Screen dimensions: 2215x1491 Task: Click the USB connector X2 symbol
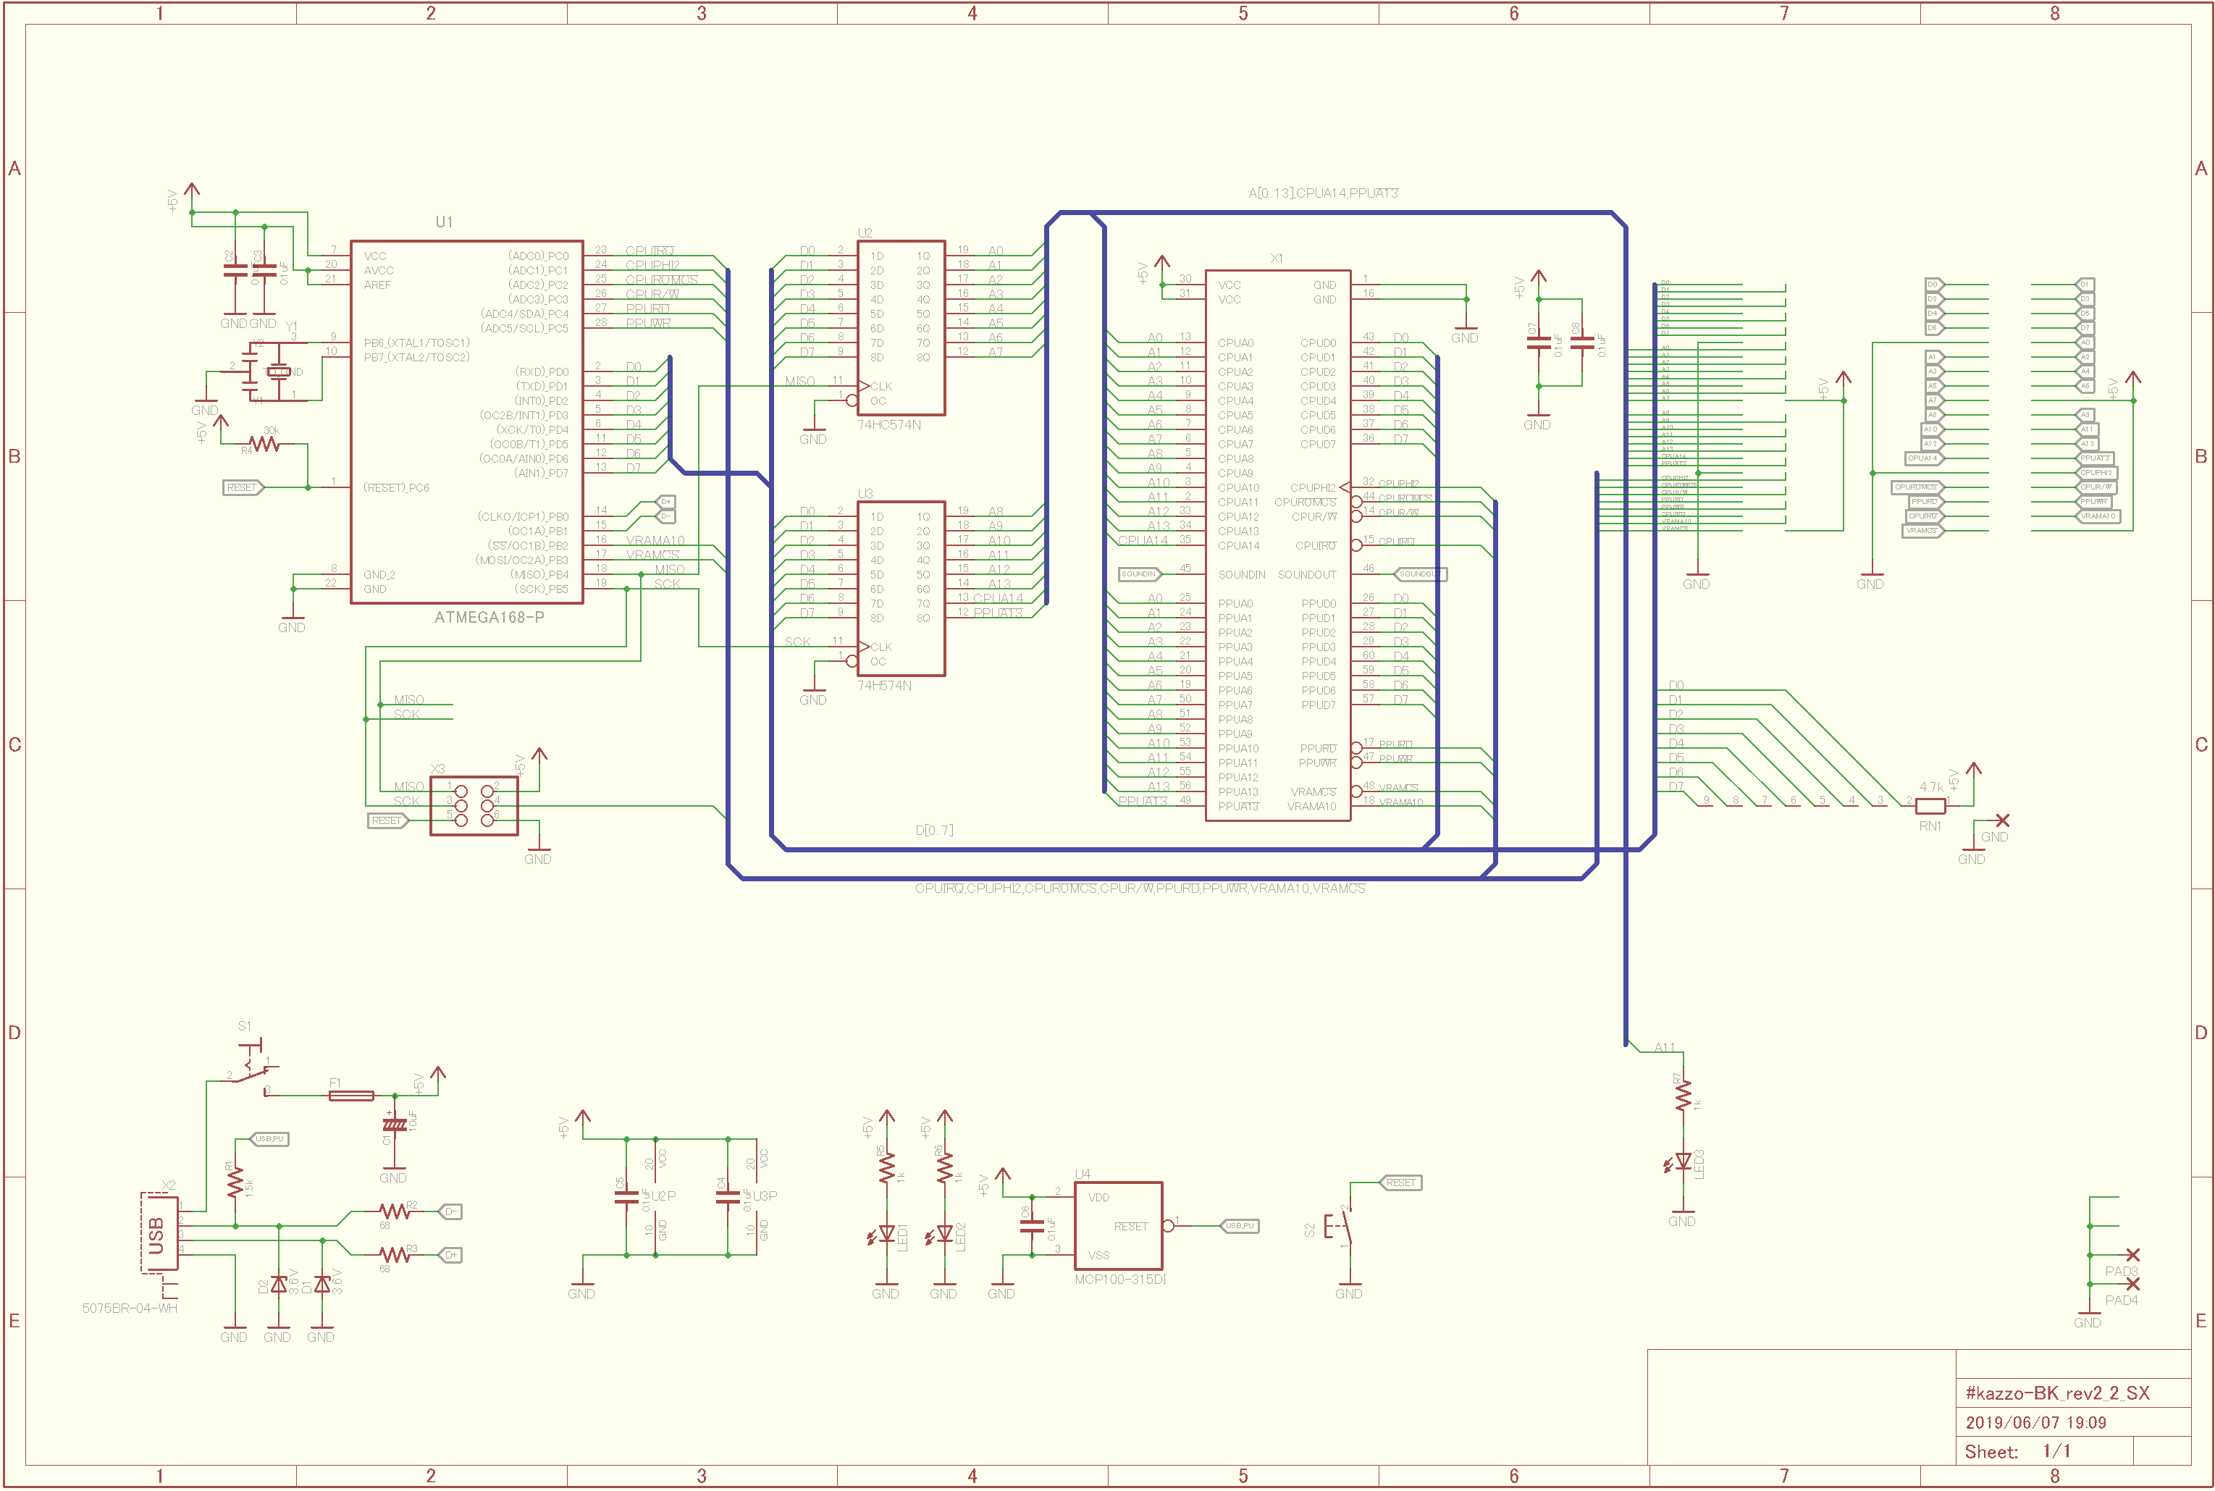pyautogui.click(x=159, y=1233)
